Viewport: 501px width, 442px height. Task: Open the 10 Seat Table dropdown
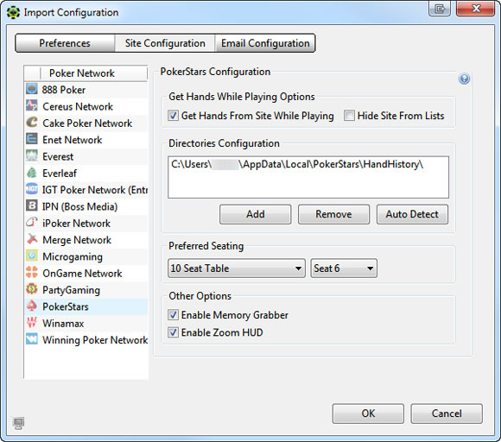pos(237,268)
